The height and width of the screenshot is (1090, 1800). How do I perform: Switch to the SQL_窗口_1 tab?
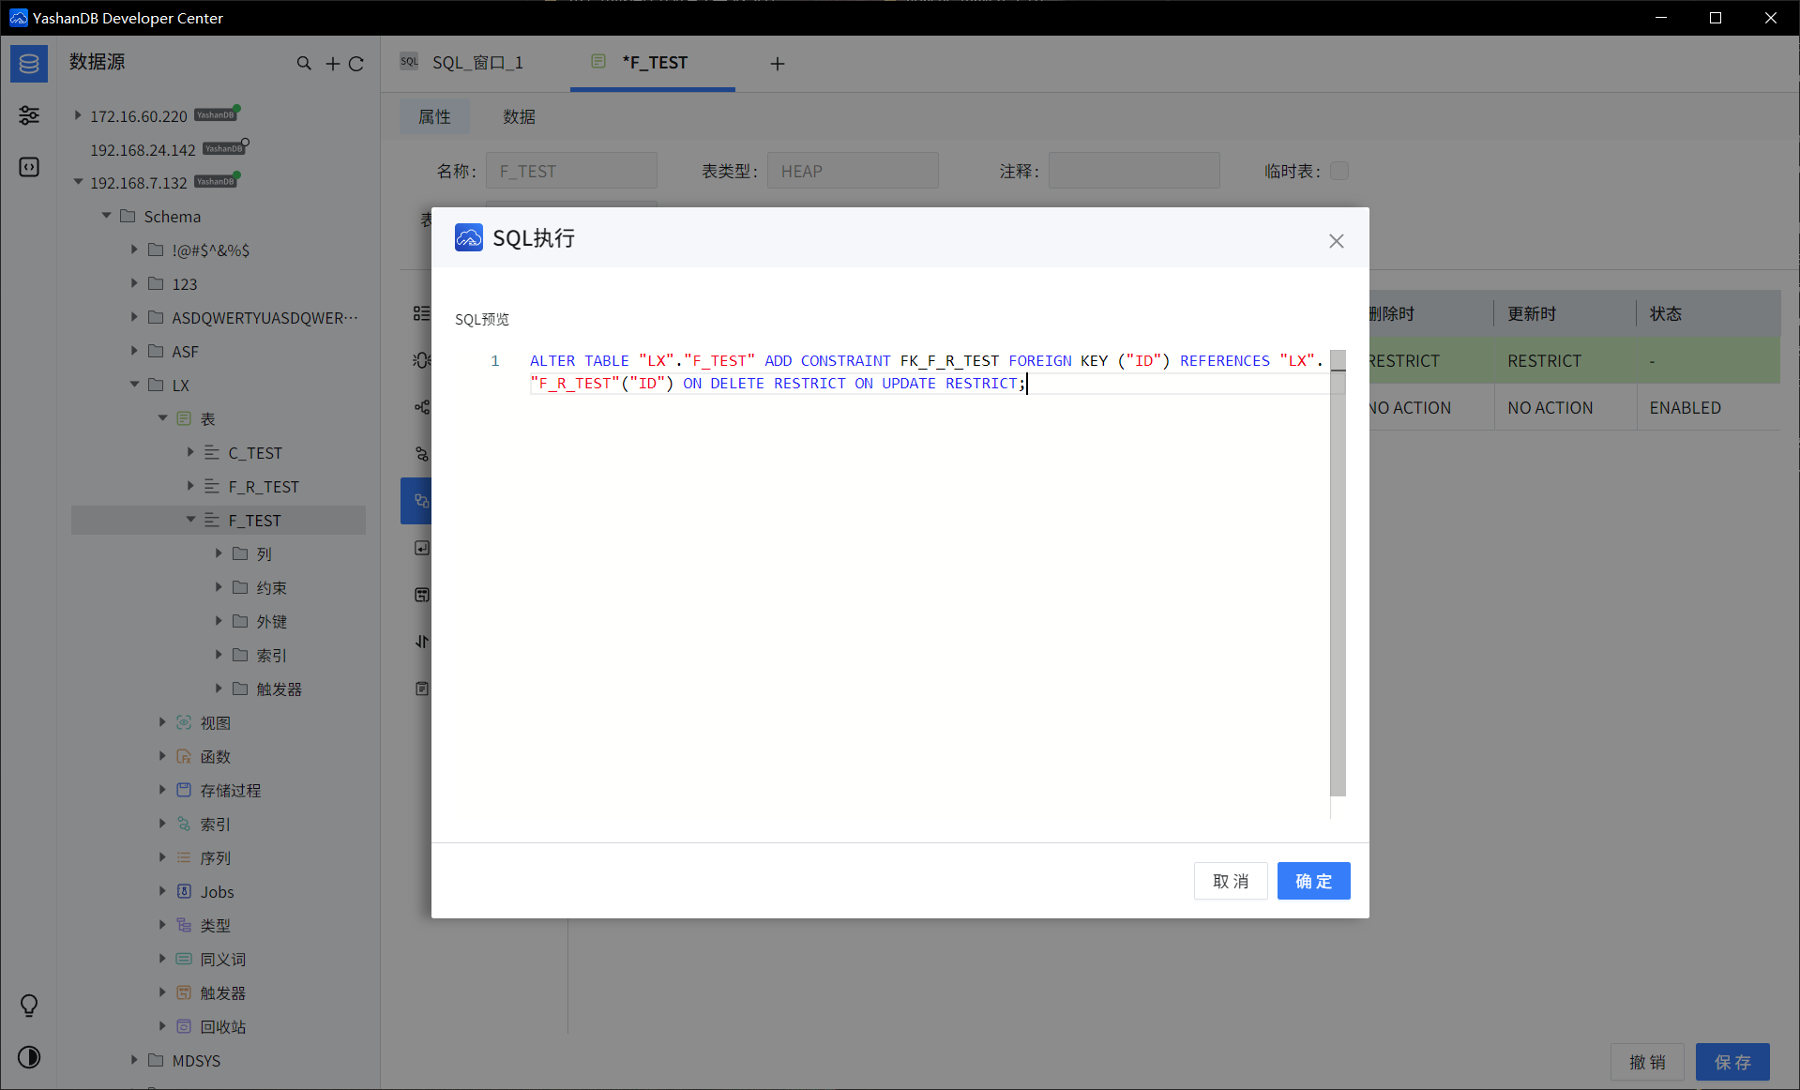point(476,63)
